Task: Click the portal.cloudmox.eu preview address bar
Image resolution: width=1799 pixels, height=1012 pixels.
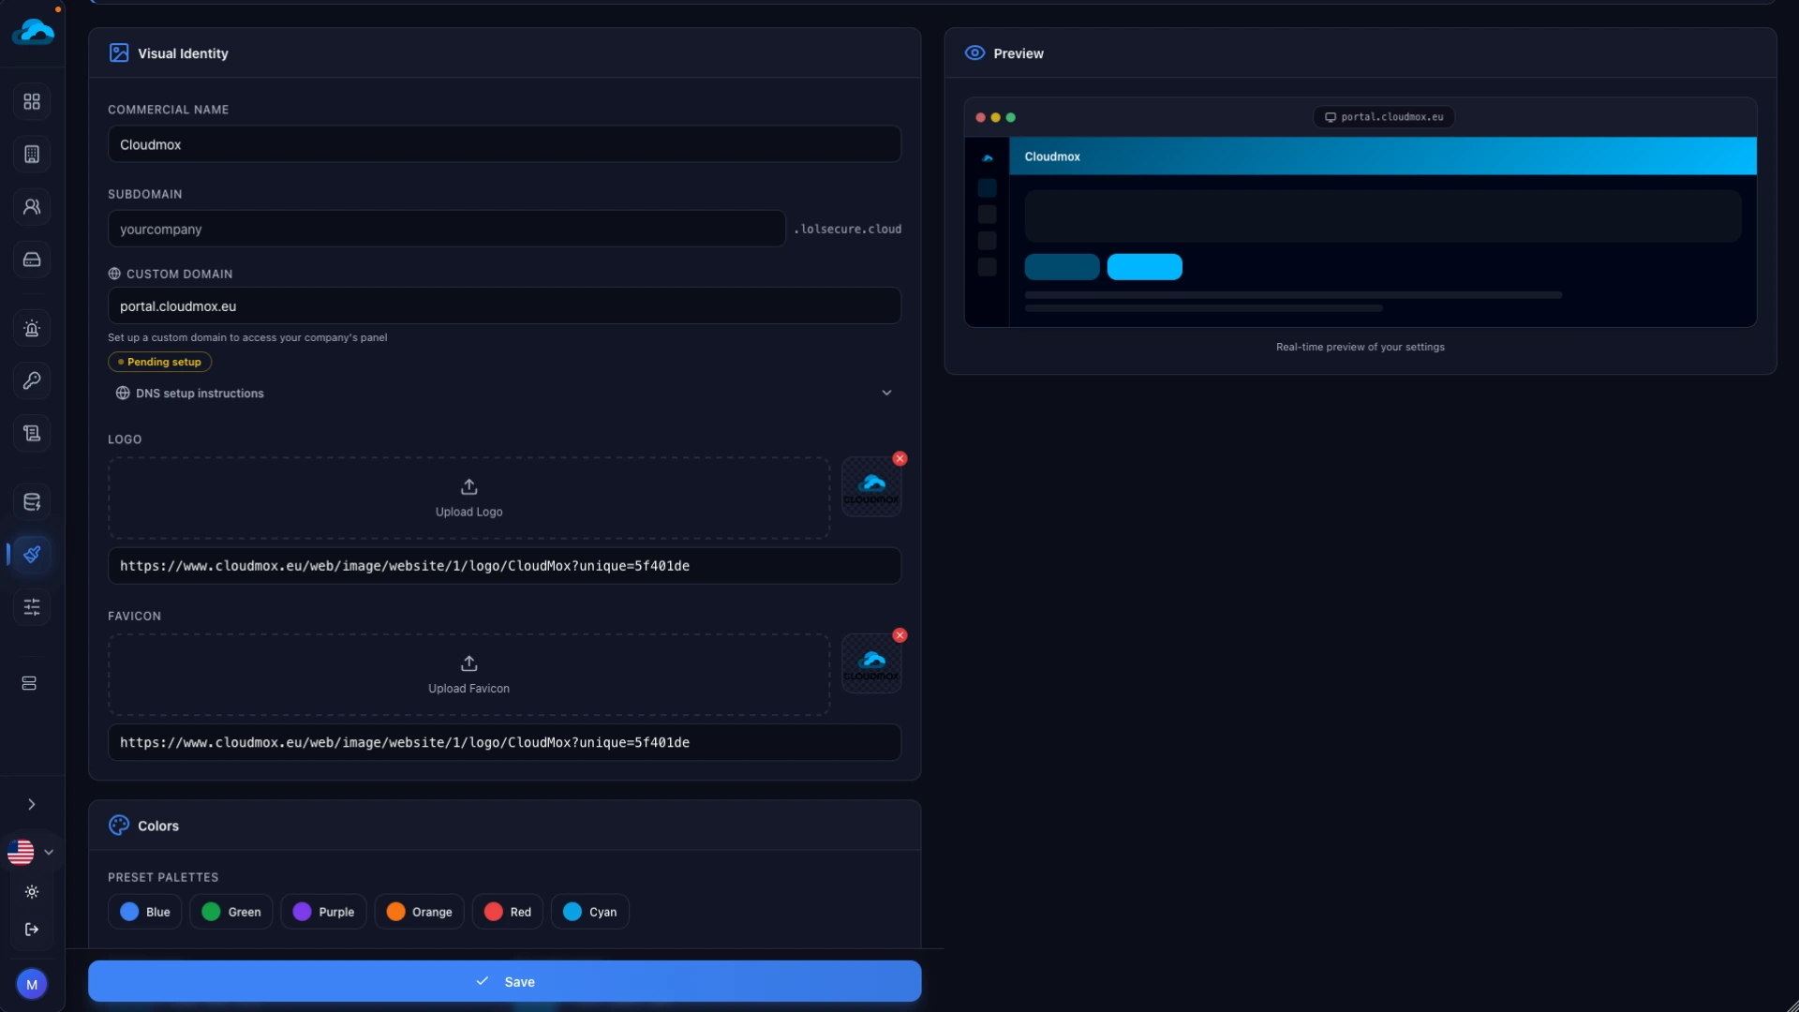Action: click(1384, 117)
